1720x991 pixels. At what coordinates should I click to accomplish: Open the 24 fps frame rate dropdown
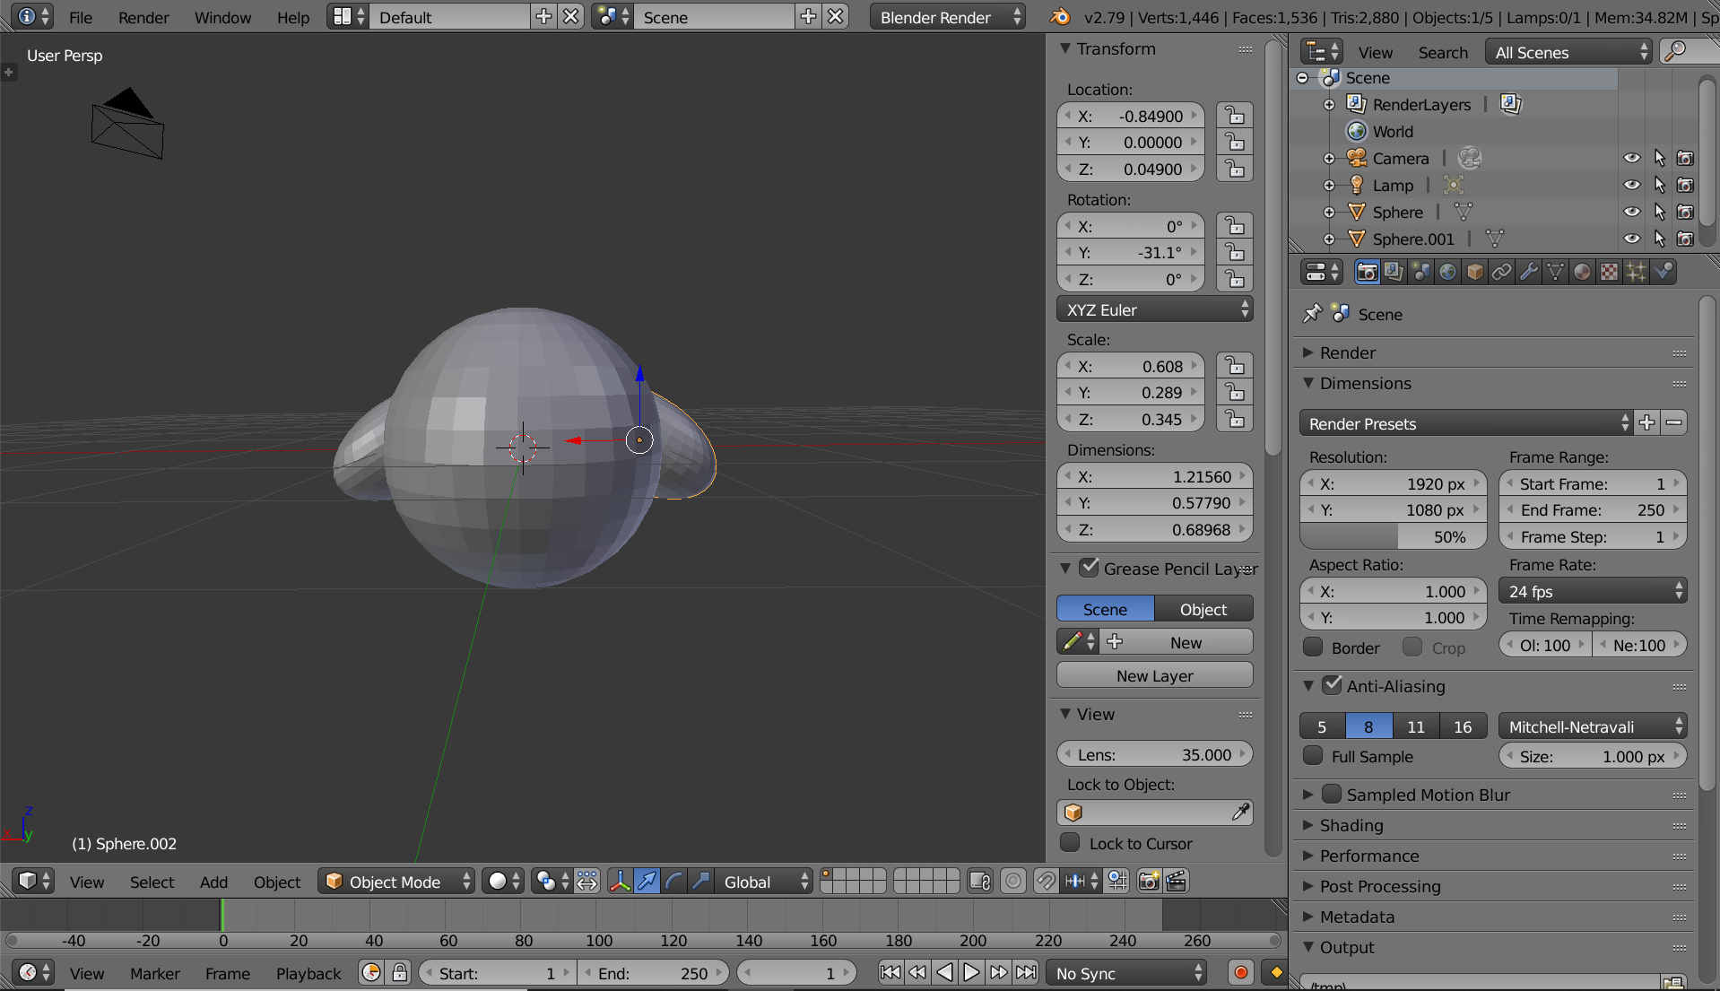pyautogui.click(x=1593, y=591)
